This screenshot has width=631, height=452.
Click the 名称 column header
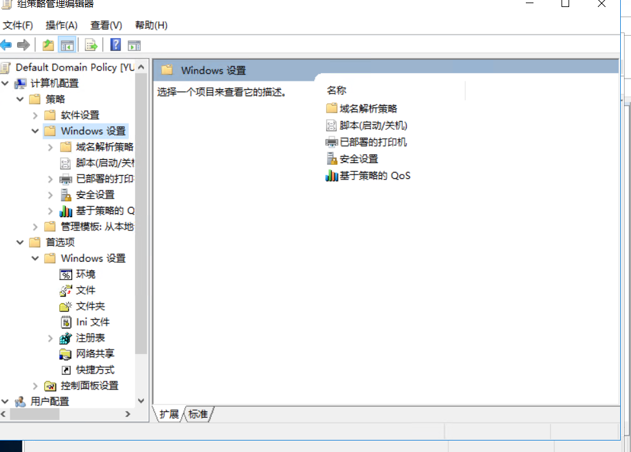(x=337, y=90)
